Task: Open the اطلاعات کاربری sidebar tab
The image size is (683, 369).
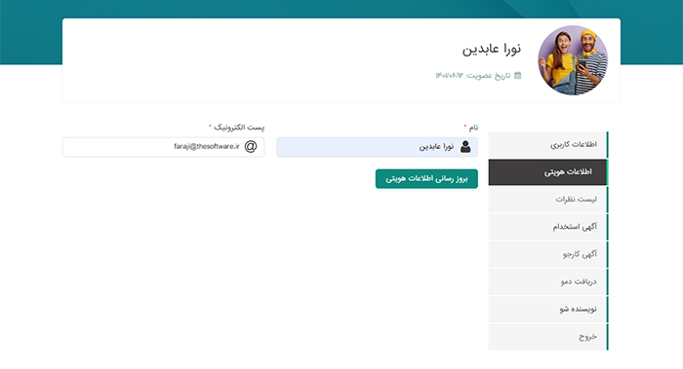Action: [x=548, y=144]
